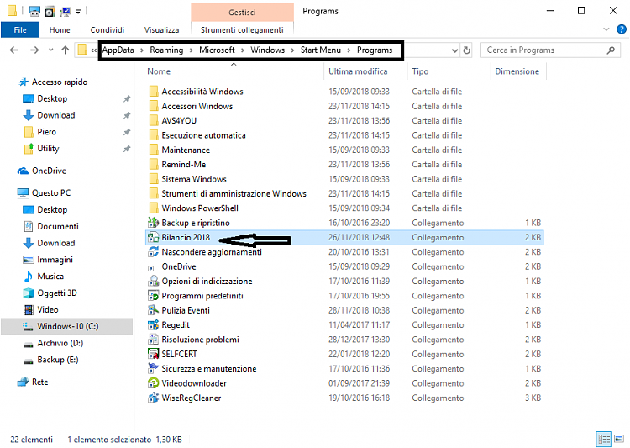
Task: Expand hidden path with double chevron
Action: [93, 50]
